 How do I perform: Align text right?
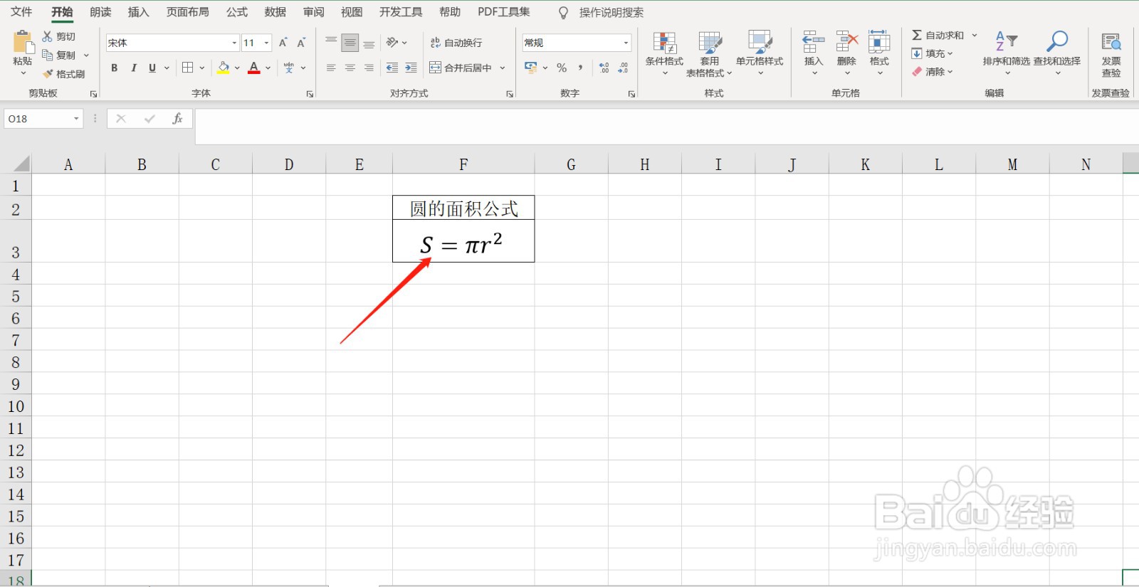click(369, 68)
